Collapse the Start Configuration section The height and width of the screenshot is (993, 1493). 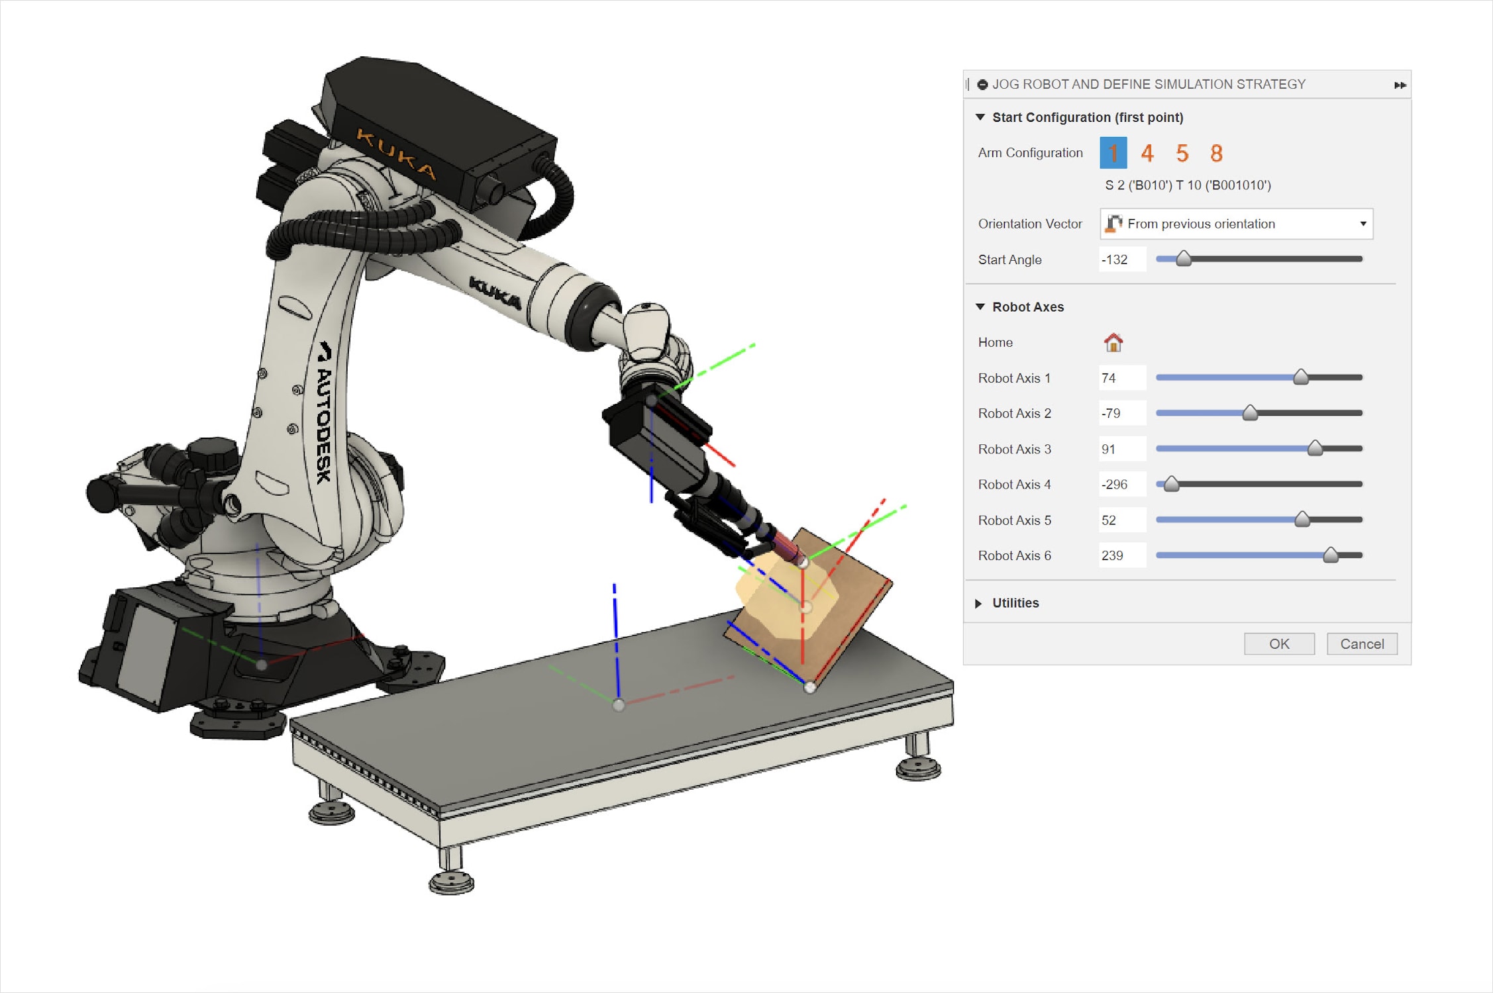coord(979,117)
